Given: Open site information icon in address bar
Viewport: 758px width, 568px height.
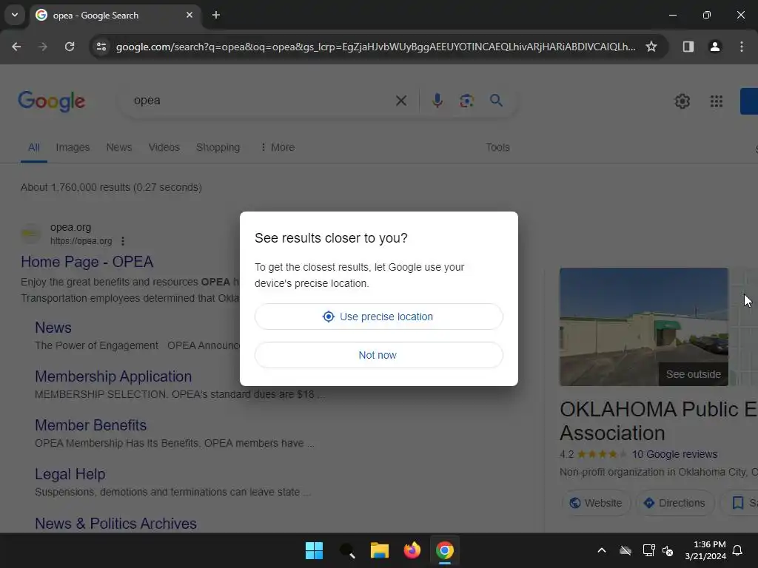Looking at the screenshot, I should click(101, 47).
